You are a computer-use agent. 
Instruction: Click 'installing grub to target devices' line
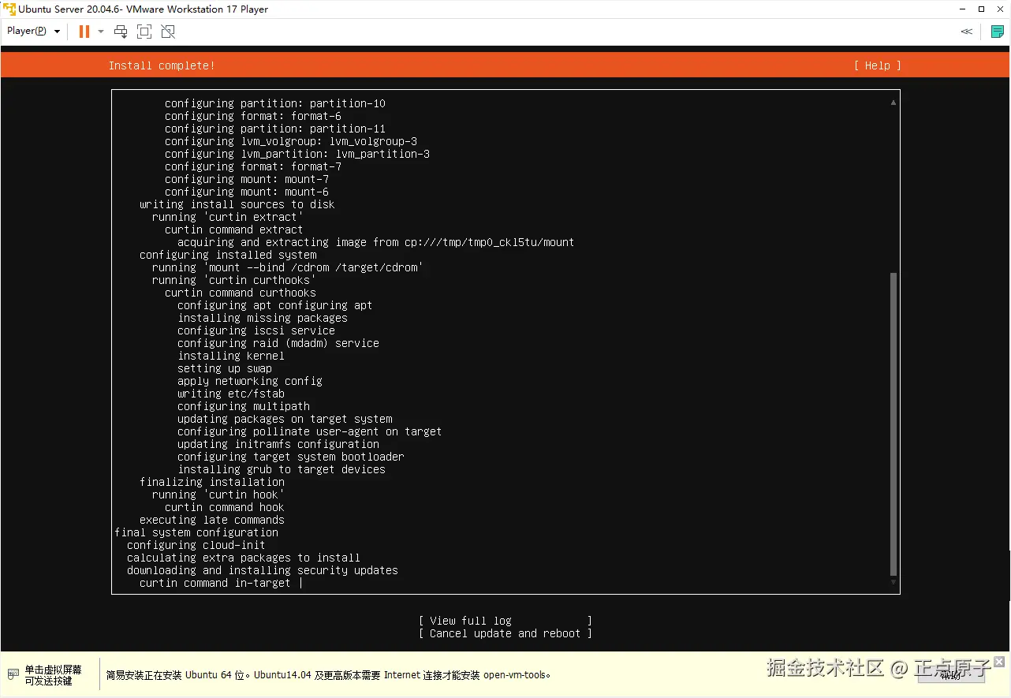point(282,469)
